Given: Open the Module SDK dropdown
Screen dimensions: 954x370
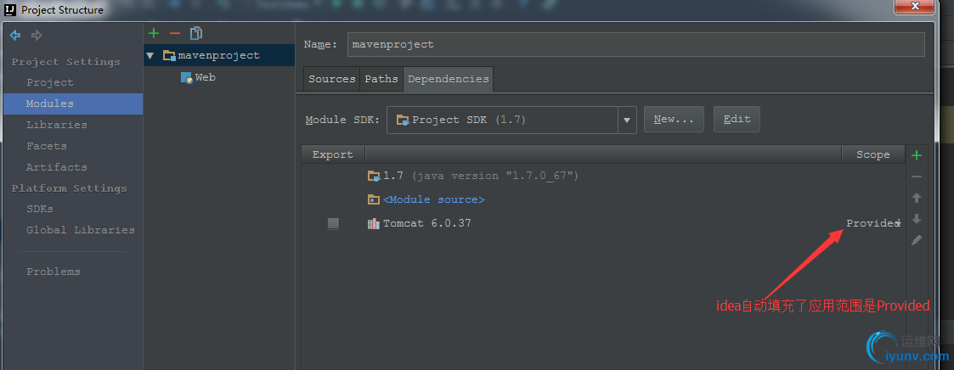Looking at the screenshot, I should (627, 120).
